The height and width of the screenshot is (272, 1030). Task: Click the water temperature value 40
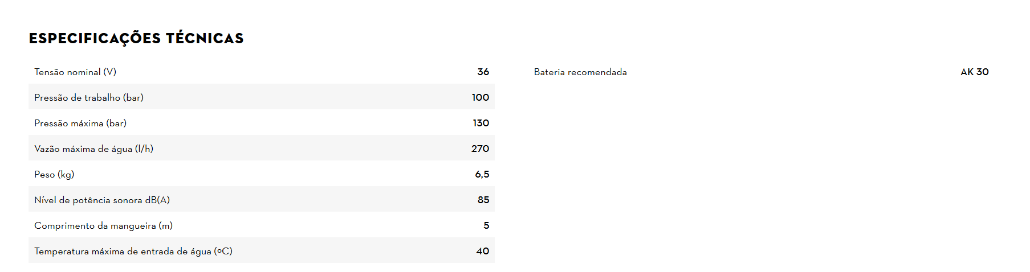pyautogui.click(x=482, y=252)
